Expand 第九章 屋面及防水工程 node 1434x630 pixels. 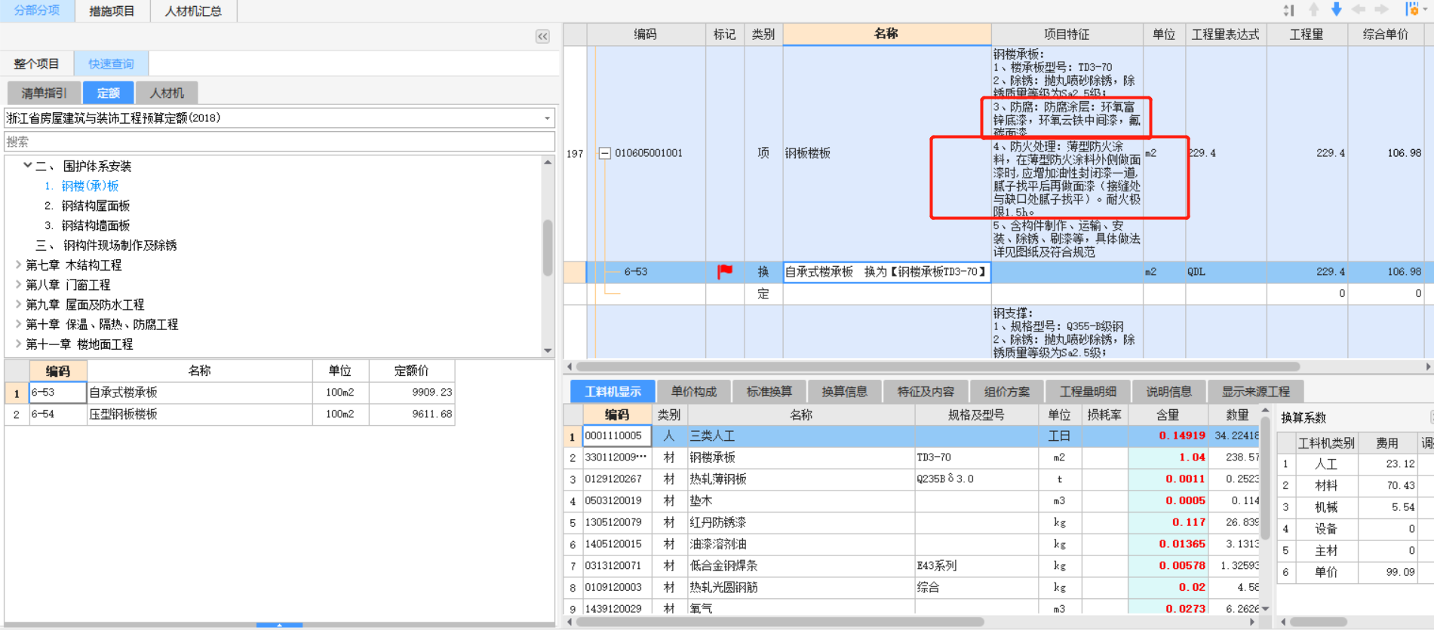tap(18, 304)
